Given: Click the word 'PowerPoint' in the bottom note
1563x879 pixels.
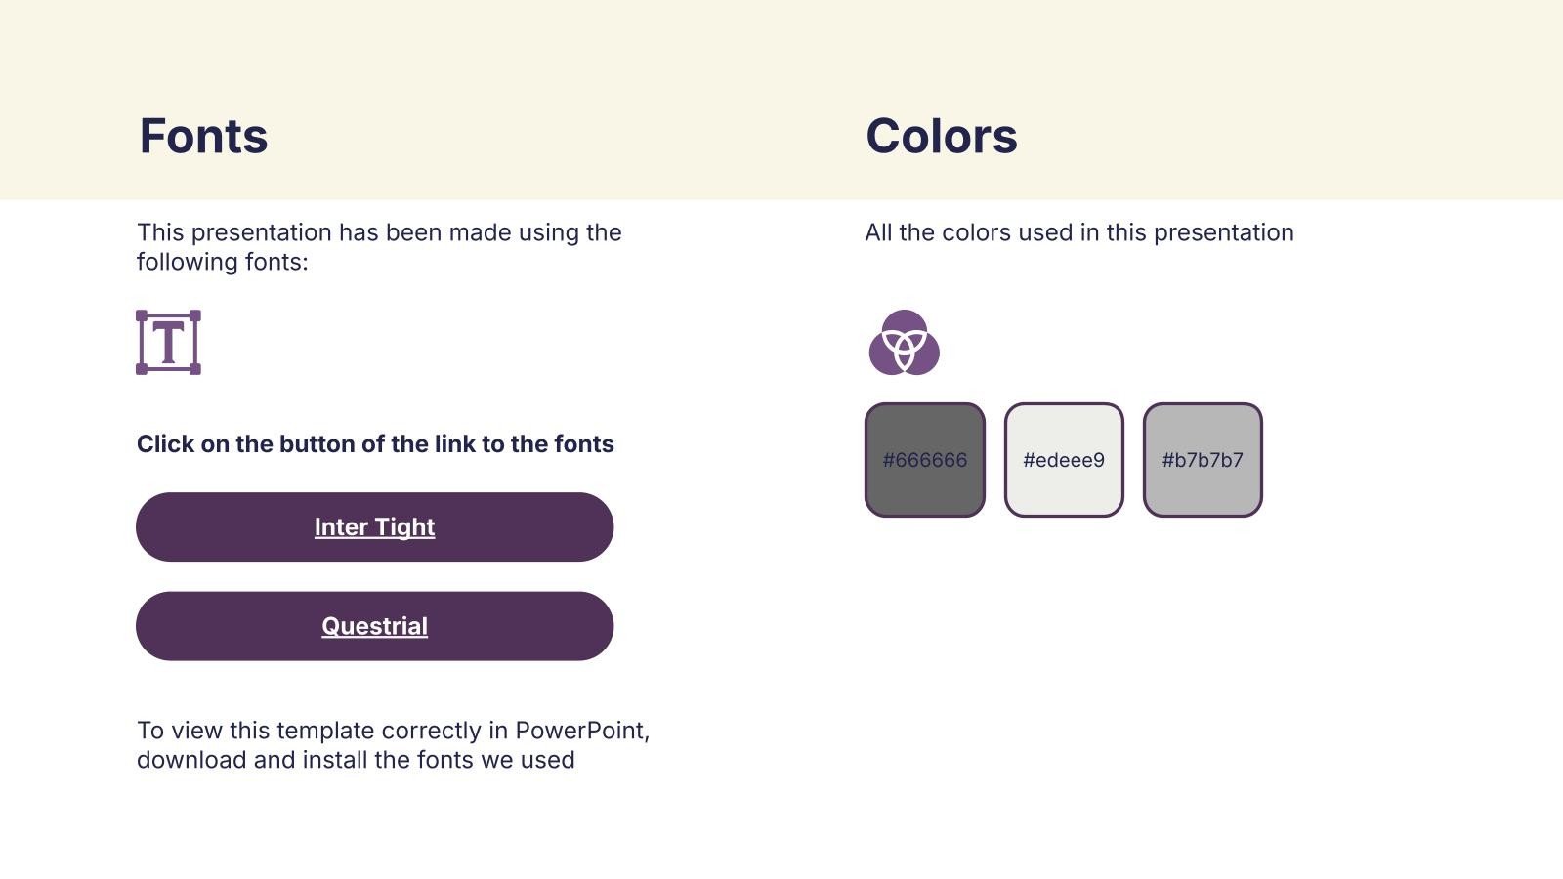Looking at the screenshot, I should click(580, 731).
